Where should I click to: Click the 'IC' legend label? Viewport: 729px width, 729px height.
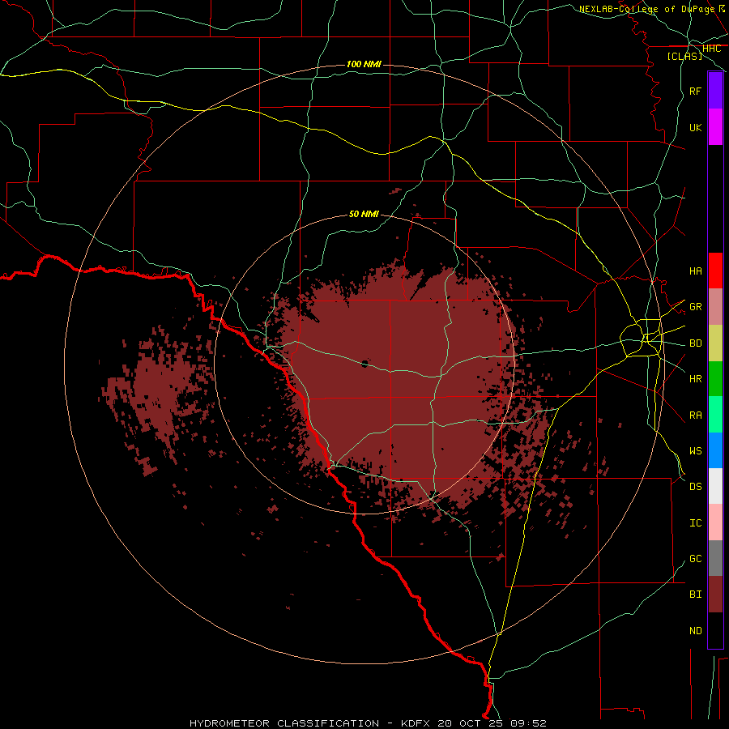695,523
